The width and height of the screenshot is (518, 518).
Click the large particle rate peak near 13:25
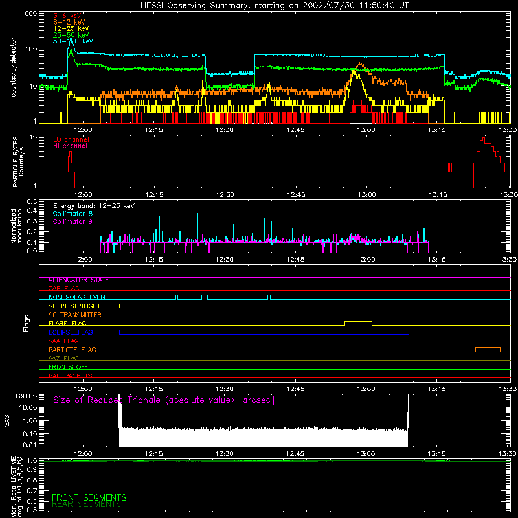[x=484, y=139]
